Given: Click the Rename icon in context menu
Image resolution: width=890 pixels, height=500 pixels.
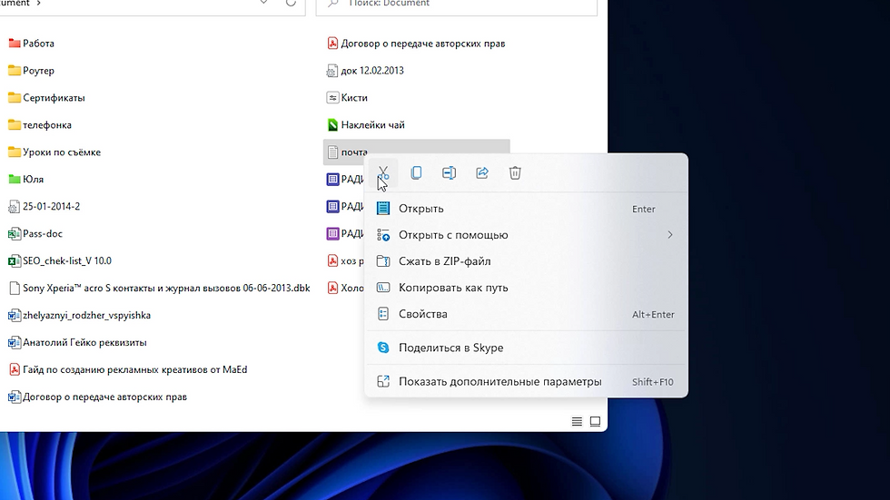Looking at the screenshot, I should tap(449, 172).
